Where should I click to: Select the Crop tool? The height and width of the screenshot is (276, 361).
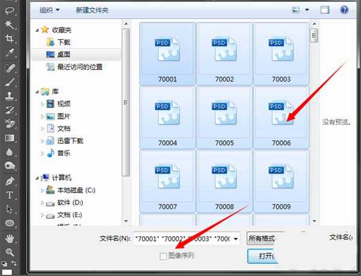tap(10, 39)
